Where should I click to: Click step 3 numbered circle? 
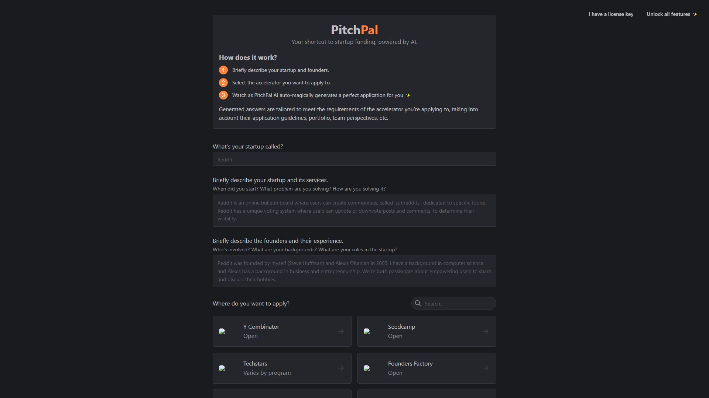(x=223, y=95)
